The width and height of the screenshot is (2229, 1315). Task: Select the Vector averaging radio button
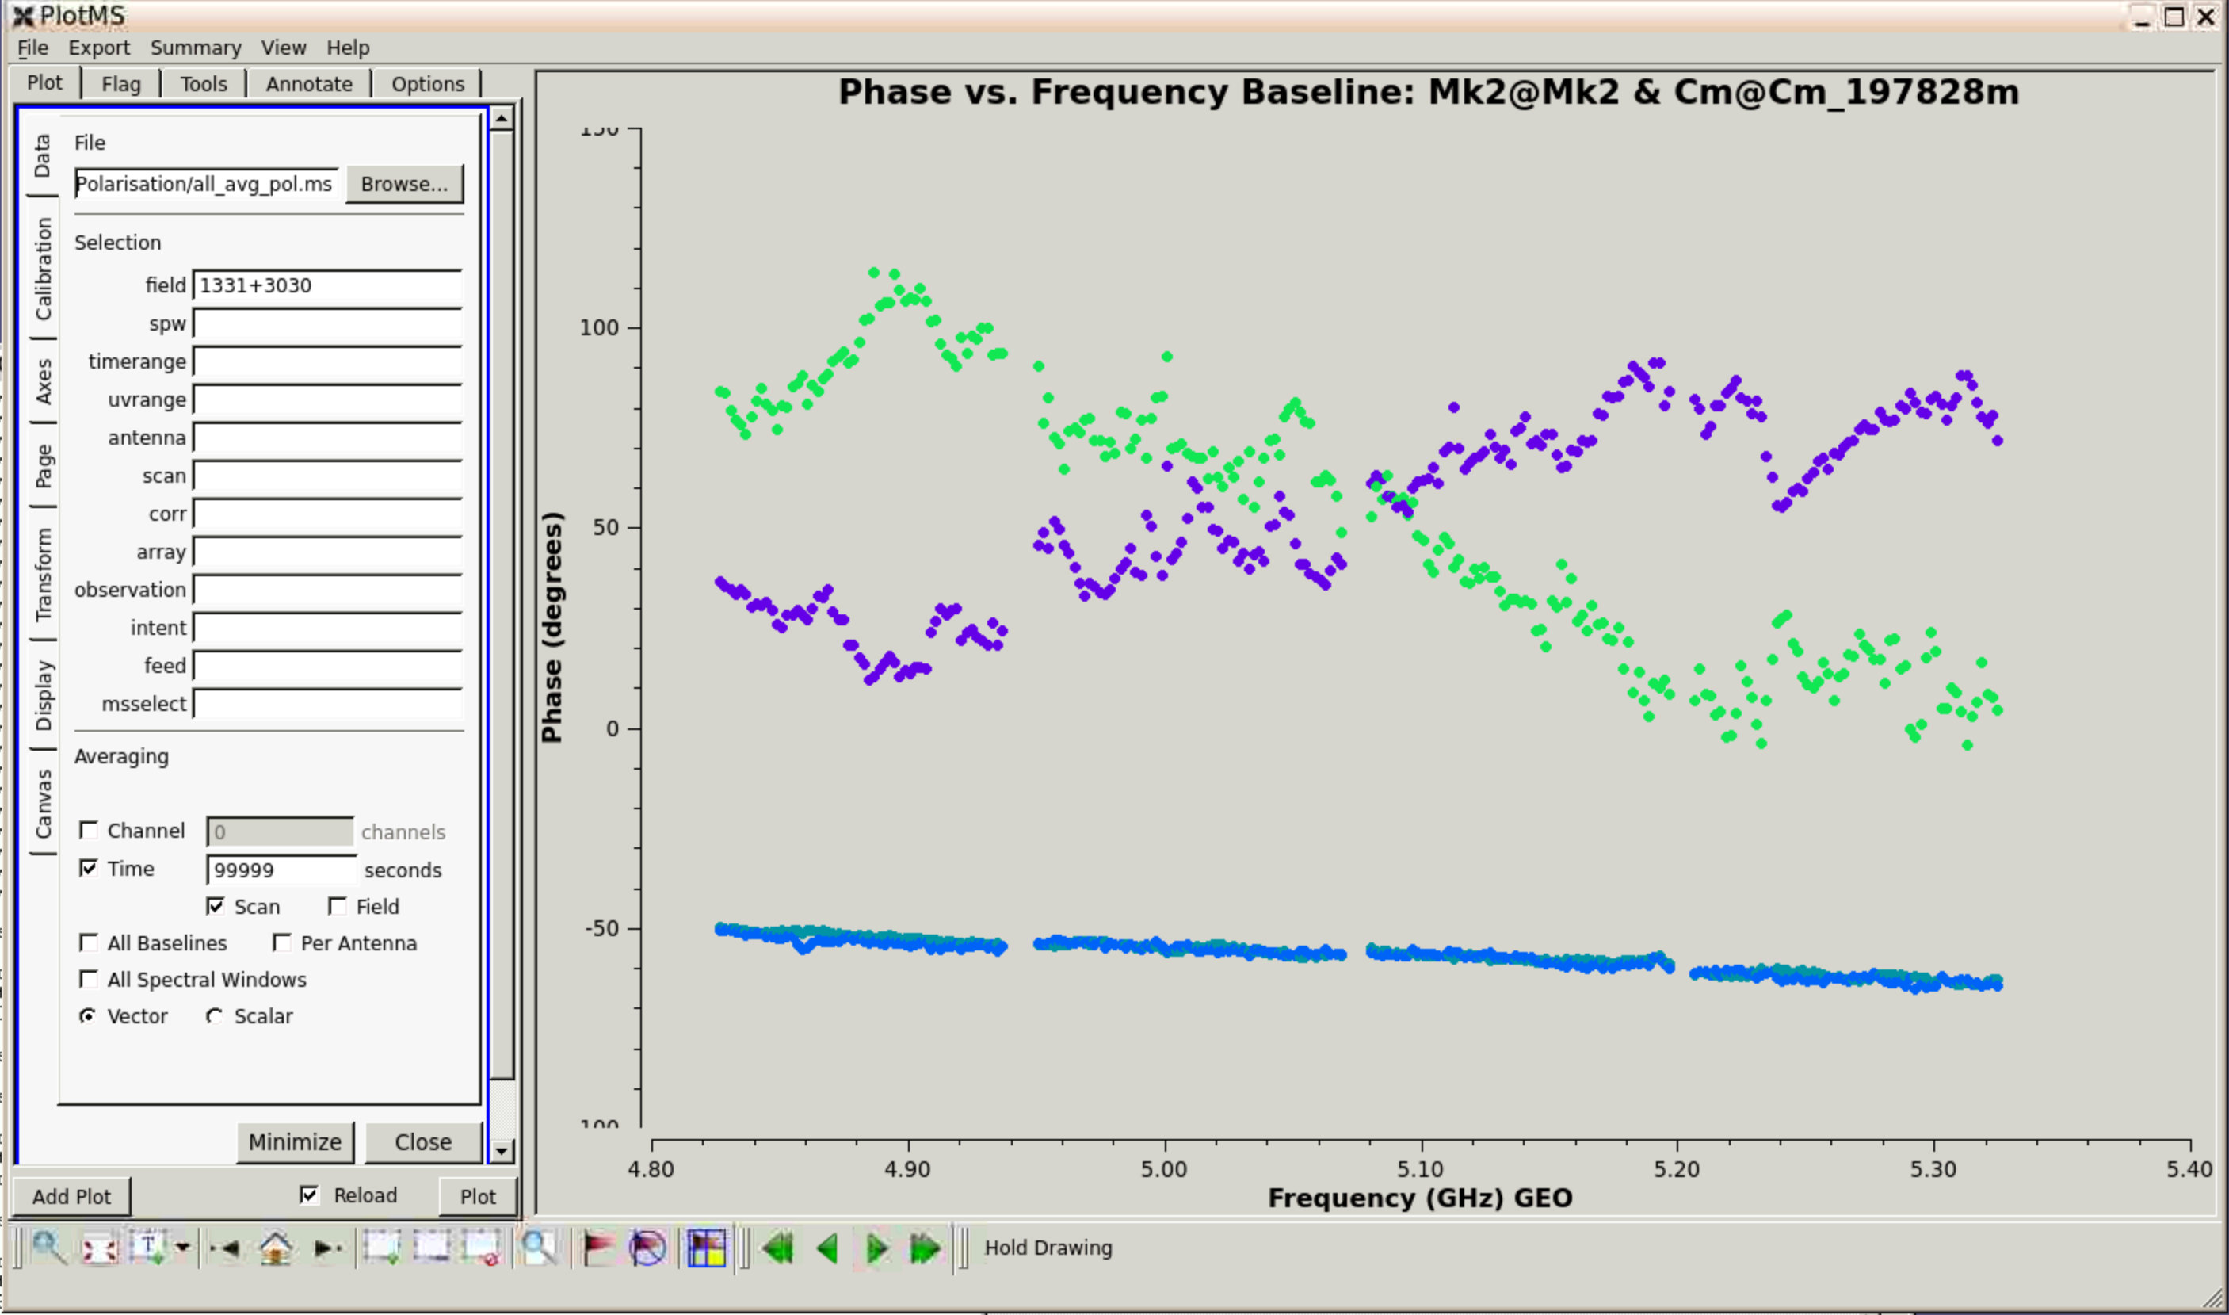click(x=88, y=1016)
